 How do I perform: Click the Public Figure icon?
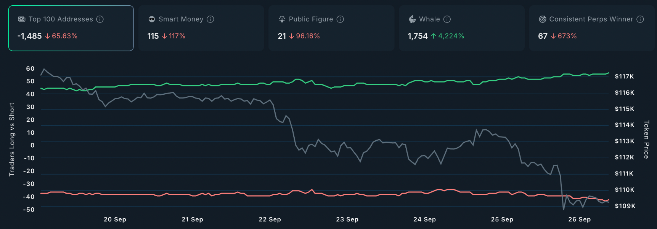[x=282, y=19]
